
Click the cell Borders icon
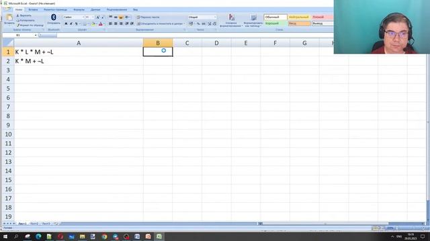85,24
